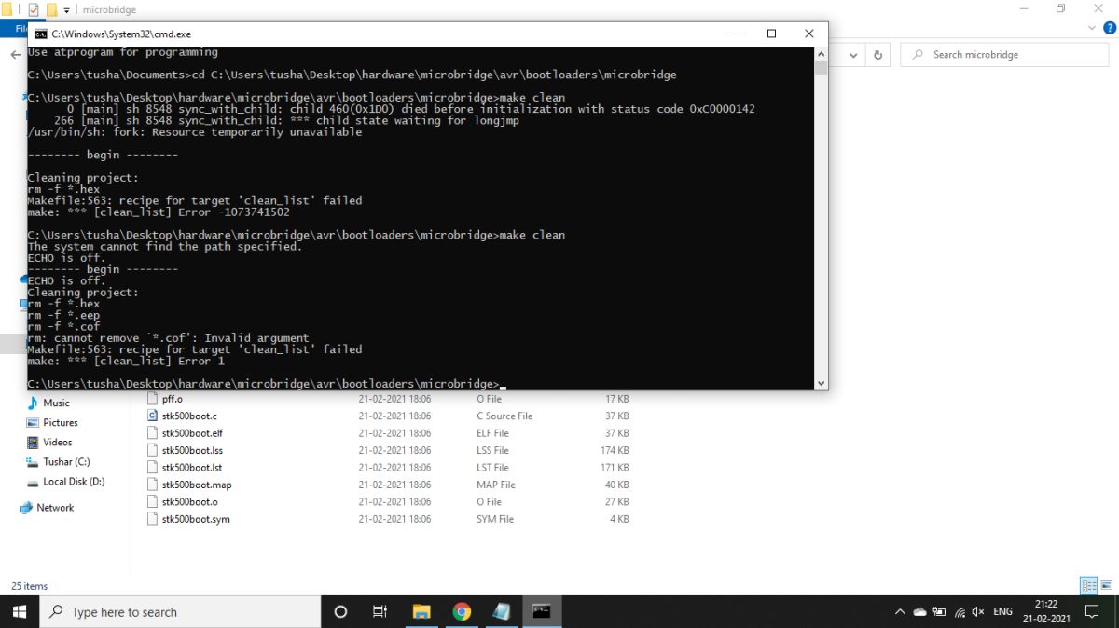
Task: Select file stk500boot.c
Action: coord(189,416)
